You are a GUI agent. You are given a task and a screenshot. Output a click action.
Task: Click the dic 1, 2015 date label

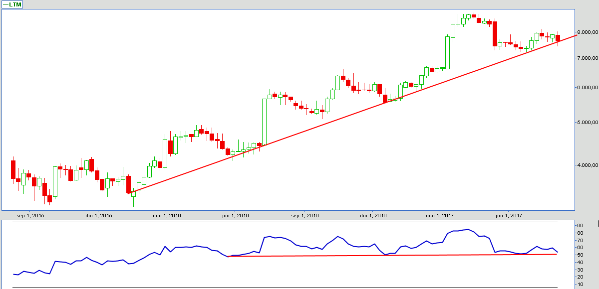(x=99, y=215)
